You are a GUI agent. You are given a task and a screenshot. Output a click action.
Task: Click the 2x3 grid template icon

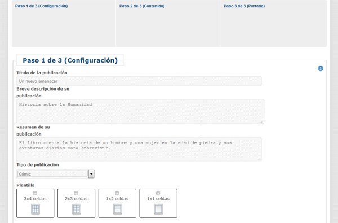76,209
